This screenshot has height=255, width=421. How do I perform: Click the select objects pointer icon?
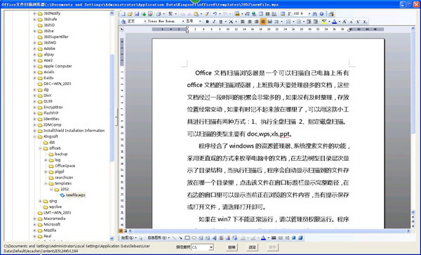coord(141,238)
